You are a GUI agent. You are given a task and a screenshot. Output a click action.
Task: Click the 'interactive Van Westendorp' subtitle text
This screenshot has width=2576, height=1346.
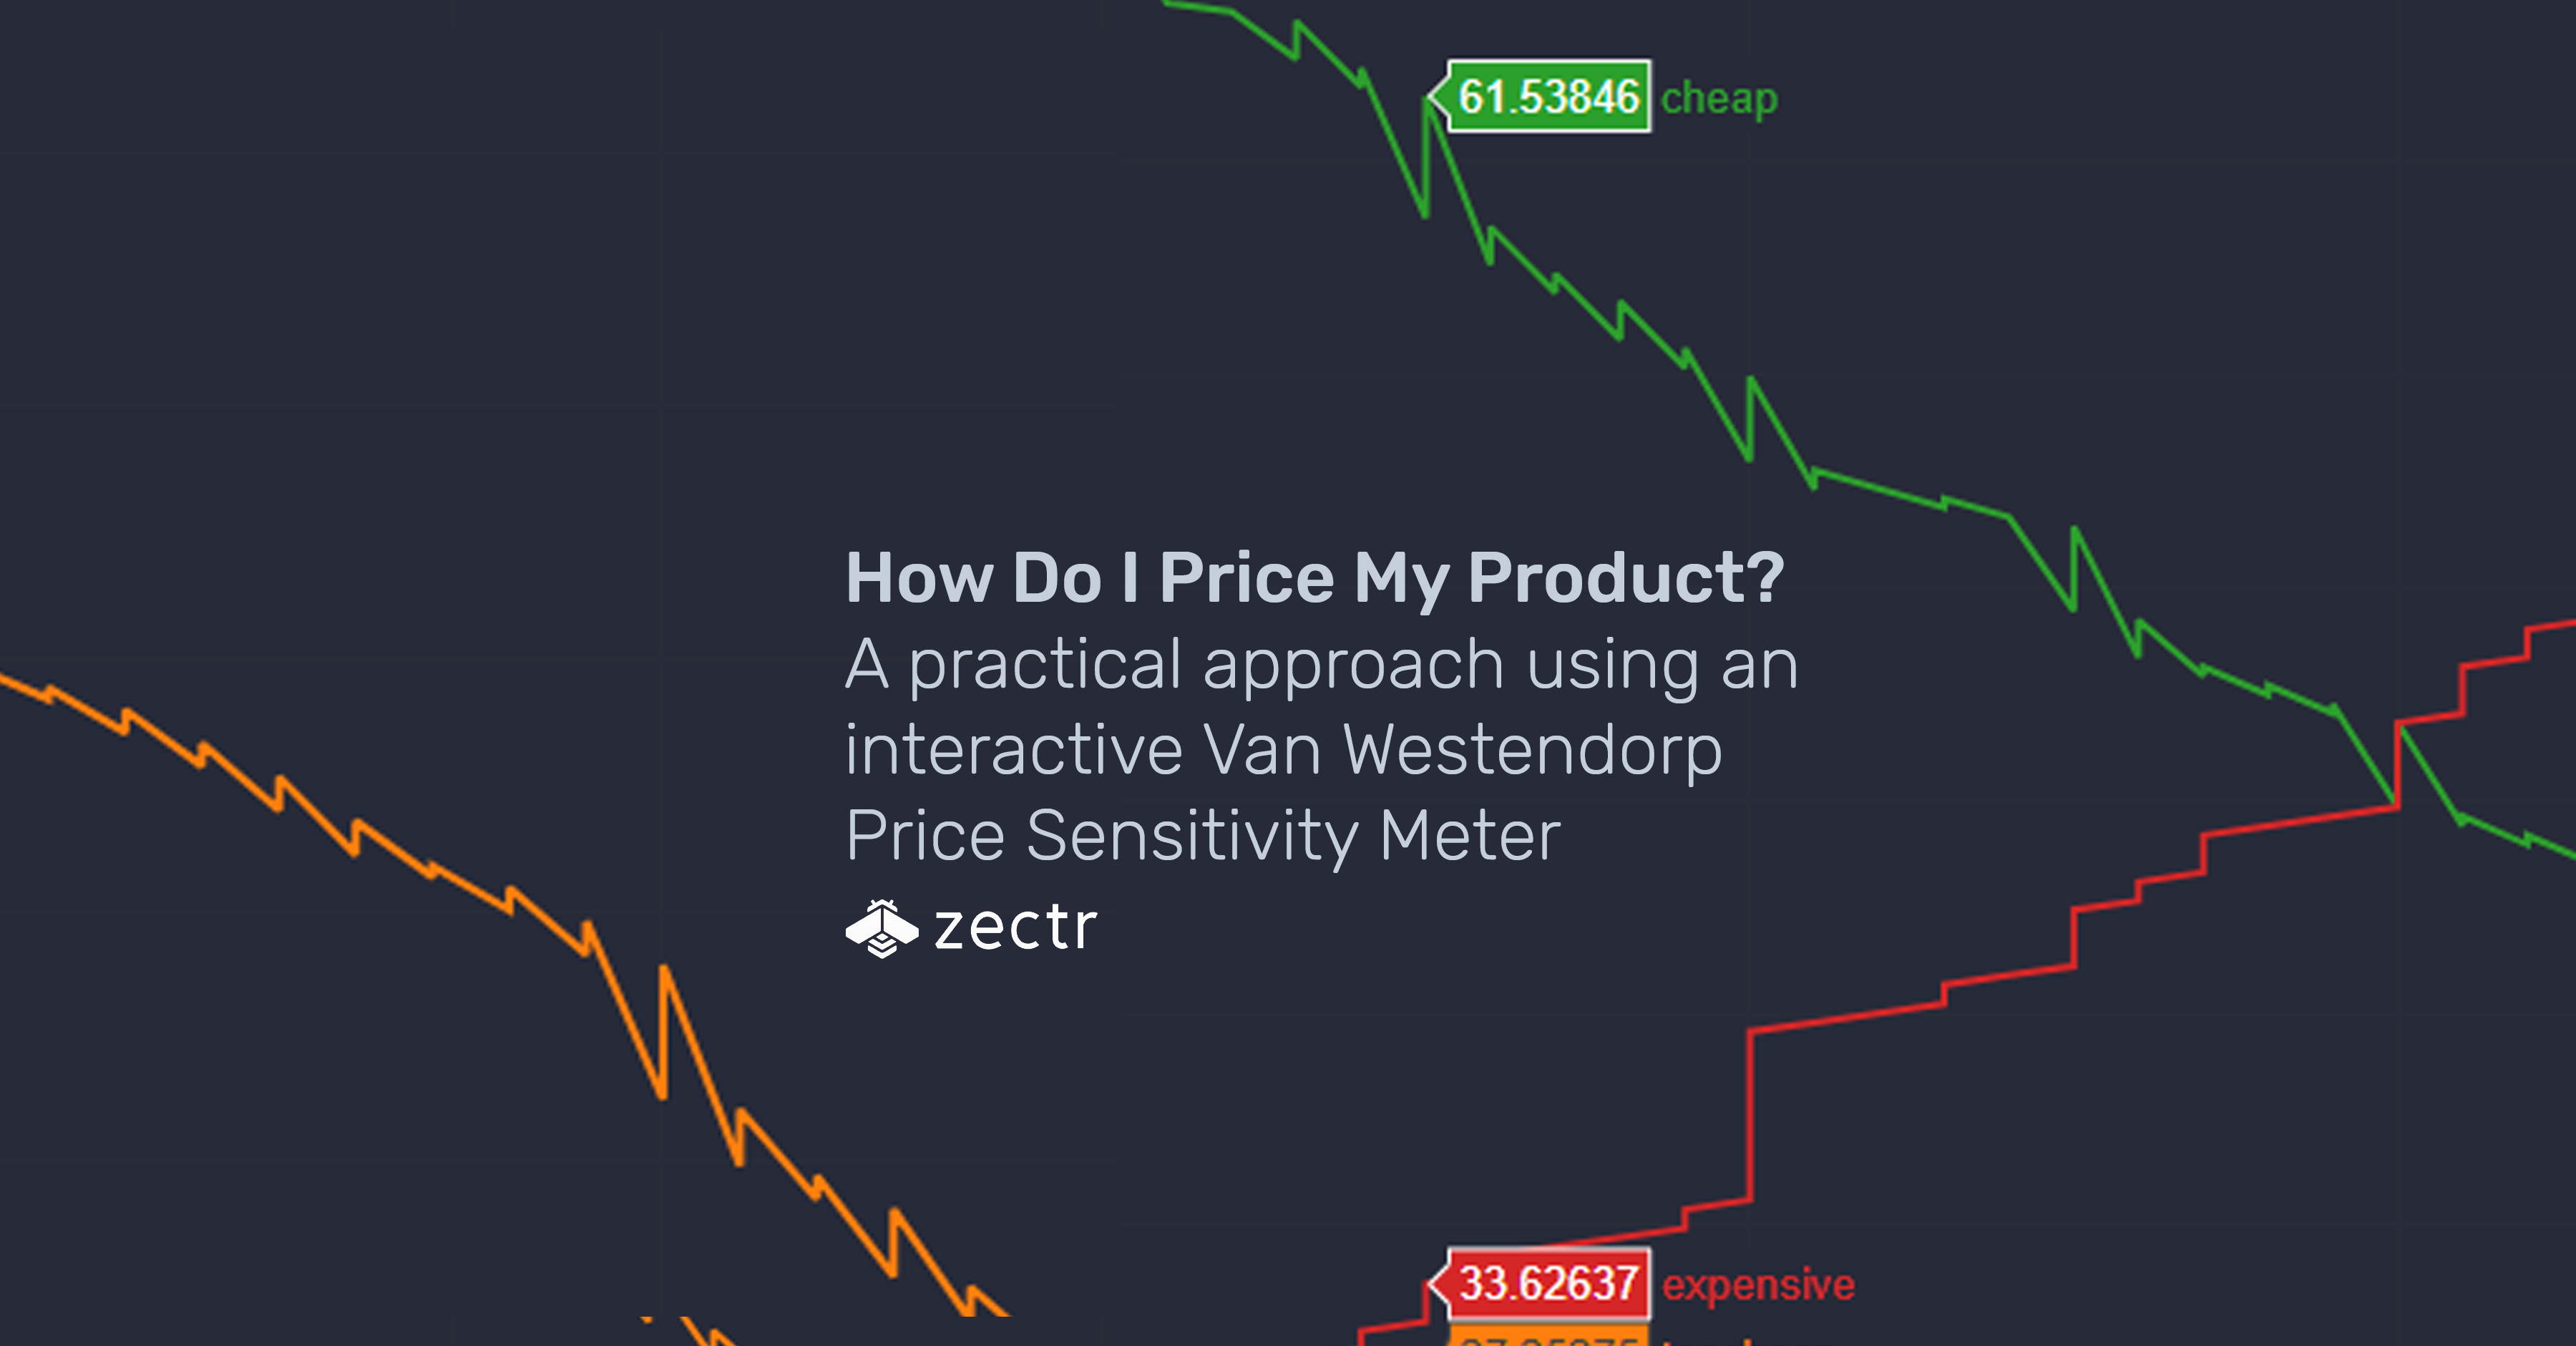(1284, 750)
